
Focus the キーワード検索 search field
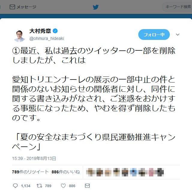coord(177,7)
